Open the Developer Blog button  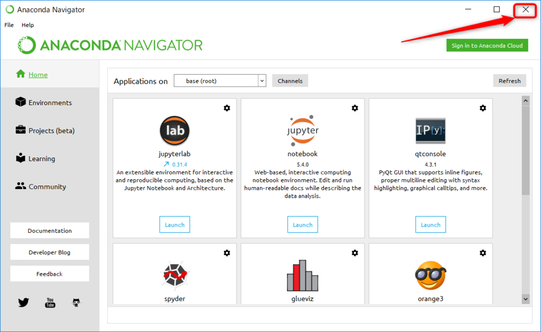tap(50, 252)
